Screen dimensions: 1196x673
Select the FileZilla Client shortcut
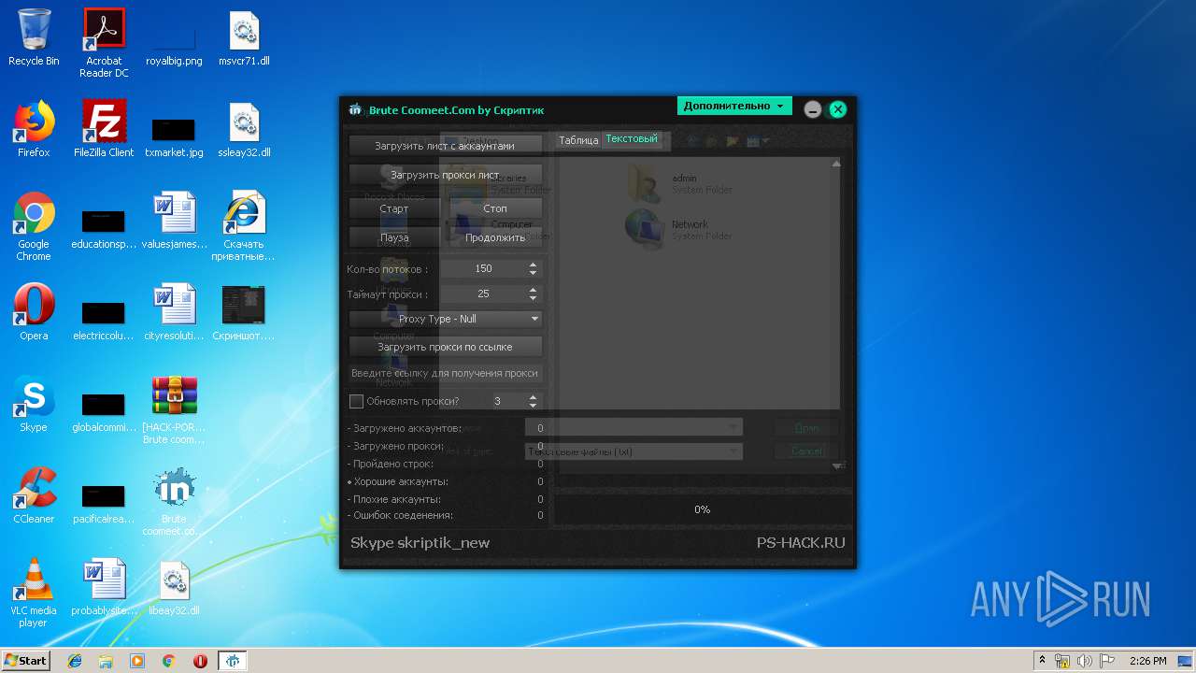104,129
